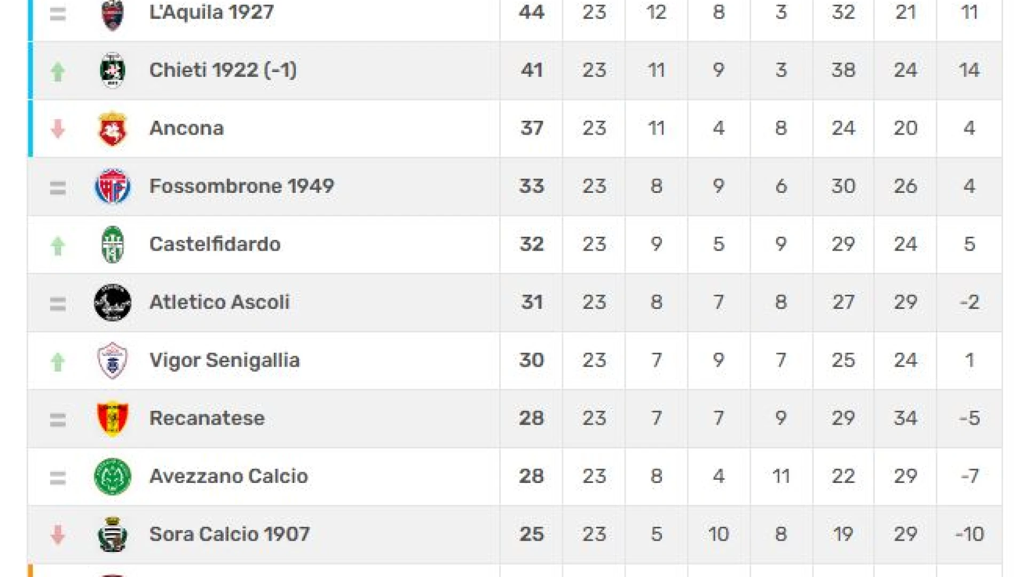Click the 44 points cell for L'Aquila

click(531, 12)
